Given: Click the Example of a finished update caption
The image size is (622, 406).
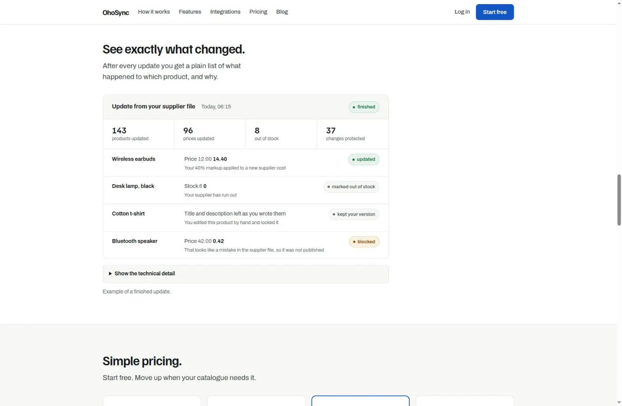Looking at the screenshot, I should click(136, 291).
